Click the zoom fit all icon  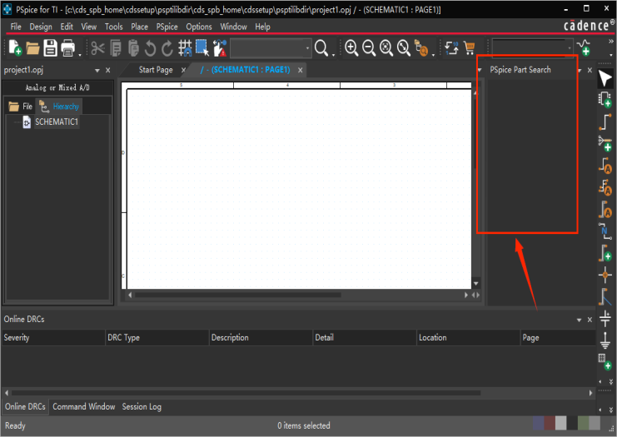click(x=403, y=48)
